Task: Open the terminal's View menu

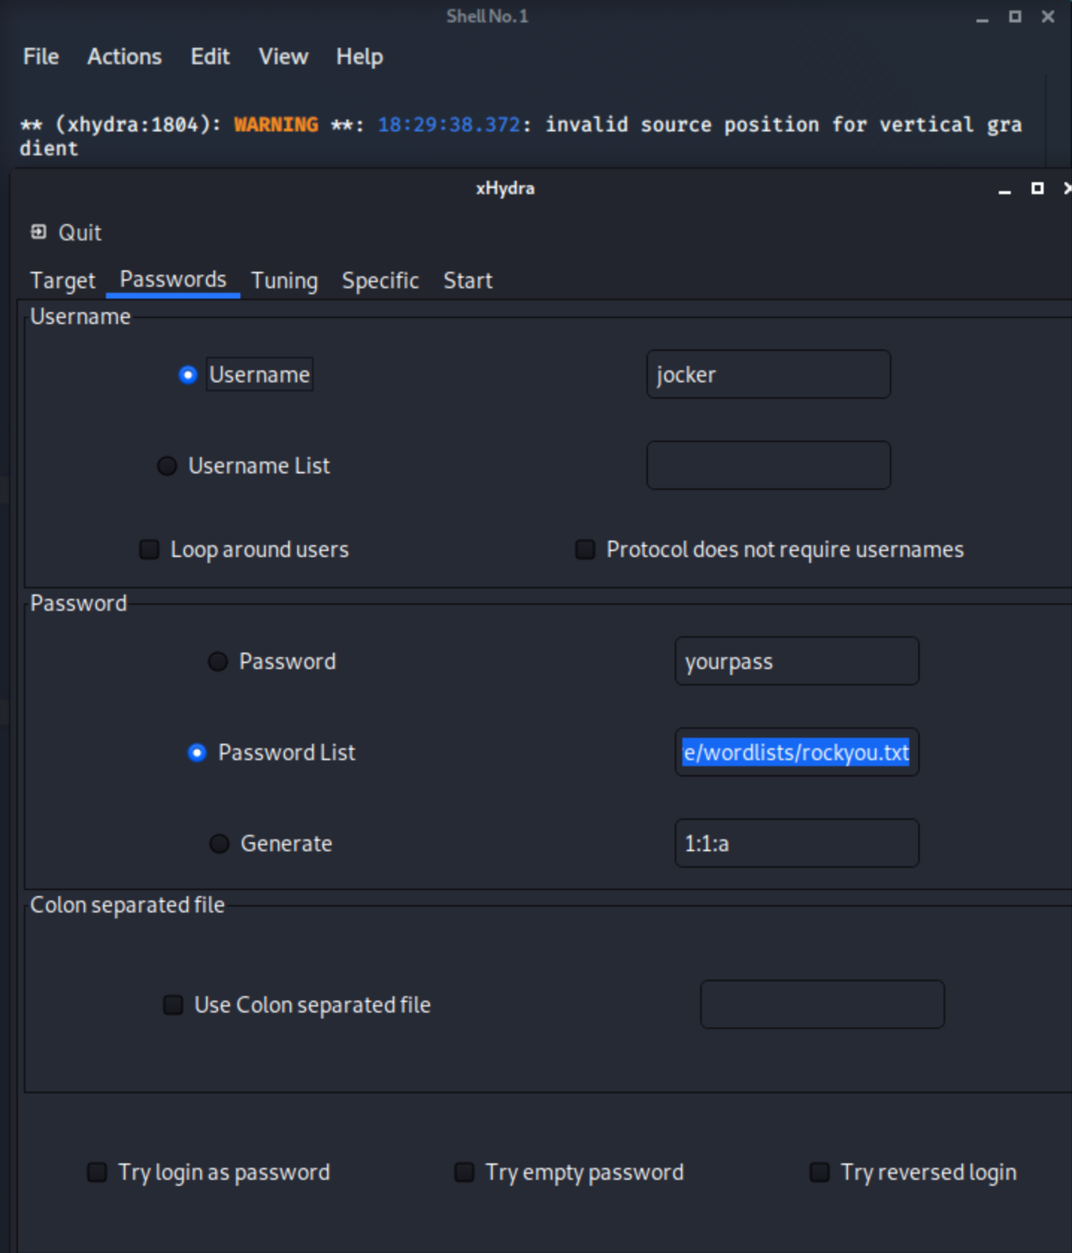Action: 283,57
